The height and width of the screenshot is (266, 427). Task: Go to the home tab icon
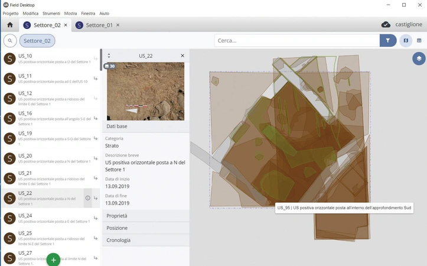[x=9, y=25]
